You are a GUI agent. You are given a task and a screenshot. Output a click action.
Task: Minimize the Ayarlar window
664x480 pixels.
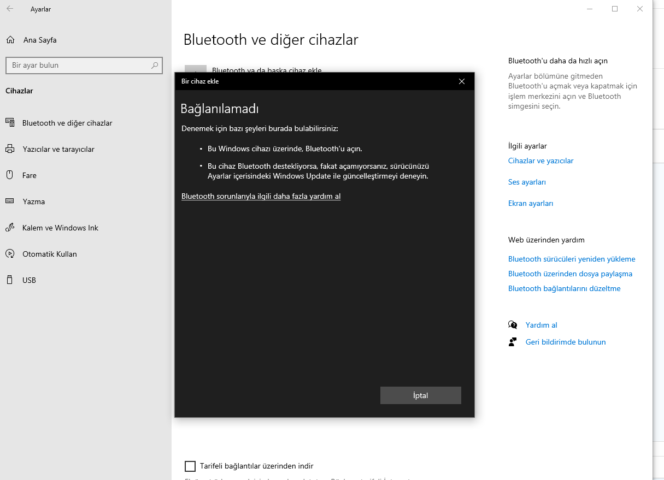tap(590, 9)
